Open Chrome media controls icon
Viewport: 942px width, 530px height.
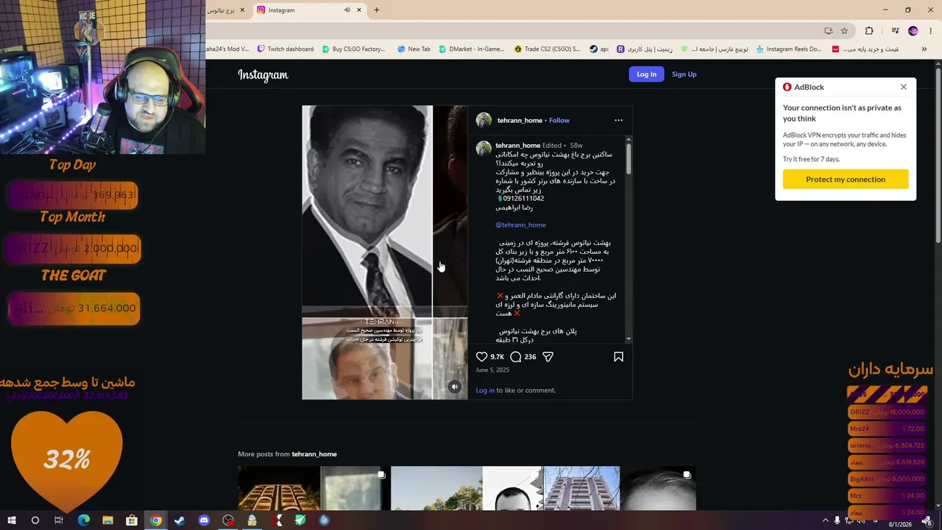(895, 31)
